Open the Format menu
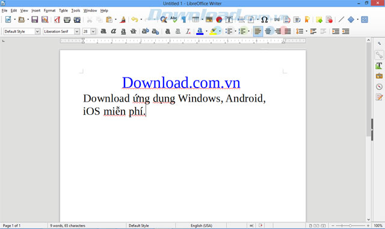Screen dimensions: 385x229 tap(49, 11)
